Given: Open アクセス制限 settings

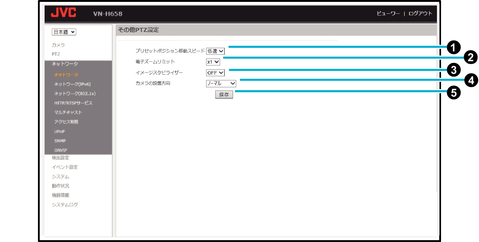Looking at the screenshot, I should tap(66, 122).
